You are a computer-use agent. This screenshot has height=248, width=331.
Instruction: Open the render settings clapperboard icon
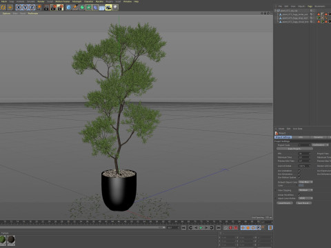(60, 8)
